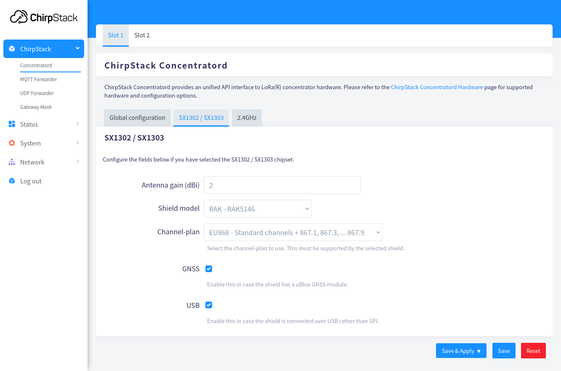Click the red Reset button
This screenshot has height=371, width=561.
tap(533, 351)
